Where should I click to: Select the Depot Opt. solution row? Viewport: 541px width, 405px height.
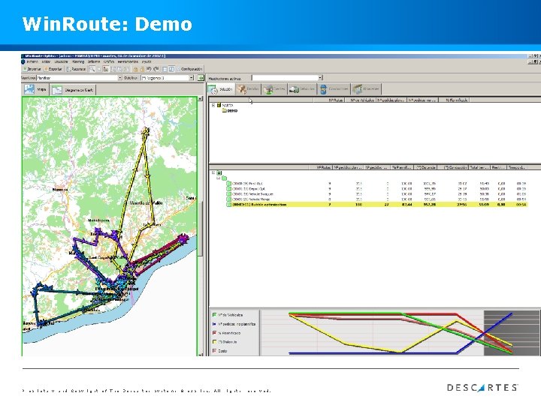tap(376, 189)
